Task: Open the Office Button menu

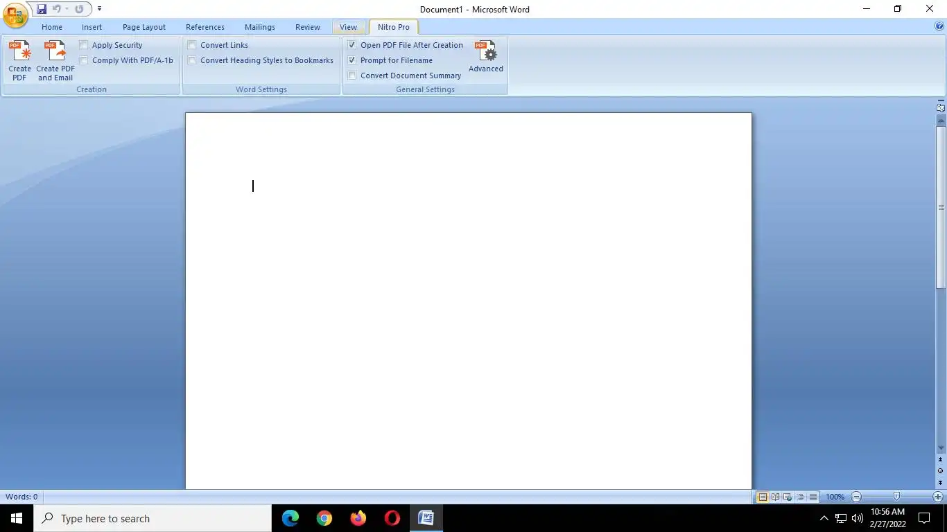Action: [x=15, y=14]
